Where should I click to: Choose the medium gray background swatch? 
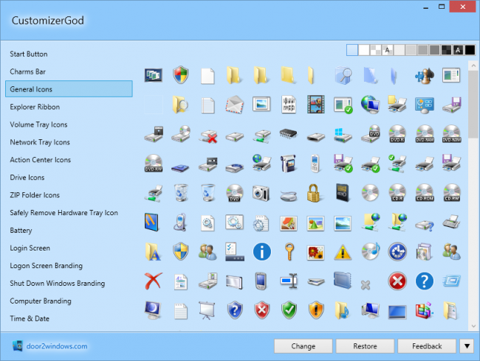(x=422, y=50)
